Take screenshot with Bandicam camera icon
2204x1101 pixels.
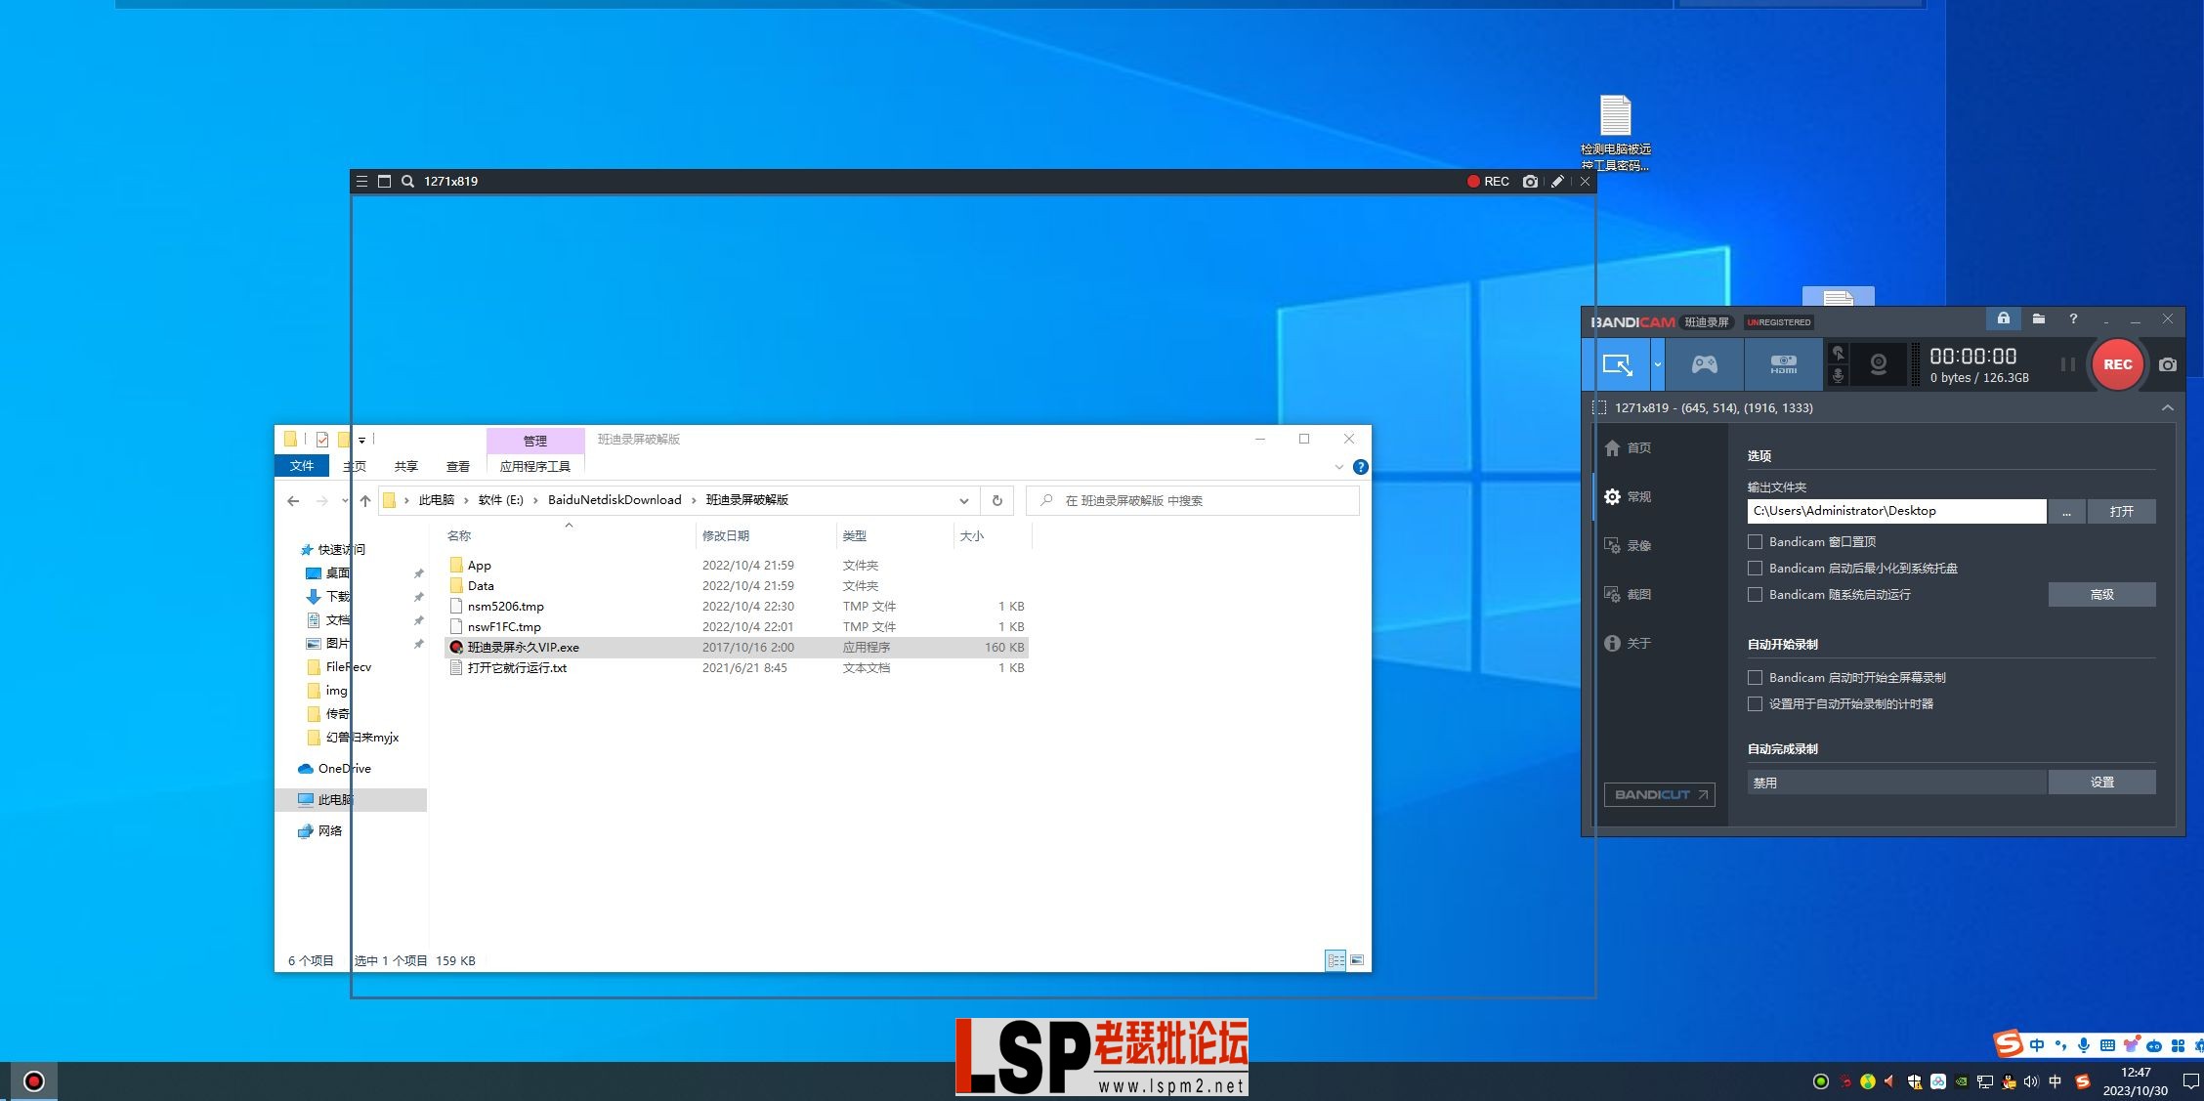[x=2168, y=364]
